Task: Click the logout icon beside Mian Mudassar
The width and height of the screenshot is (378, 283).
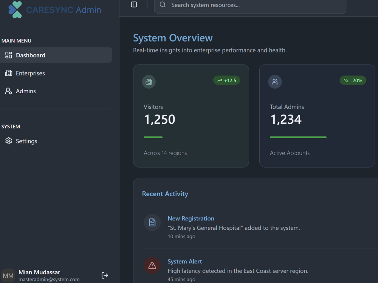Action: click(x=105, y=275)
